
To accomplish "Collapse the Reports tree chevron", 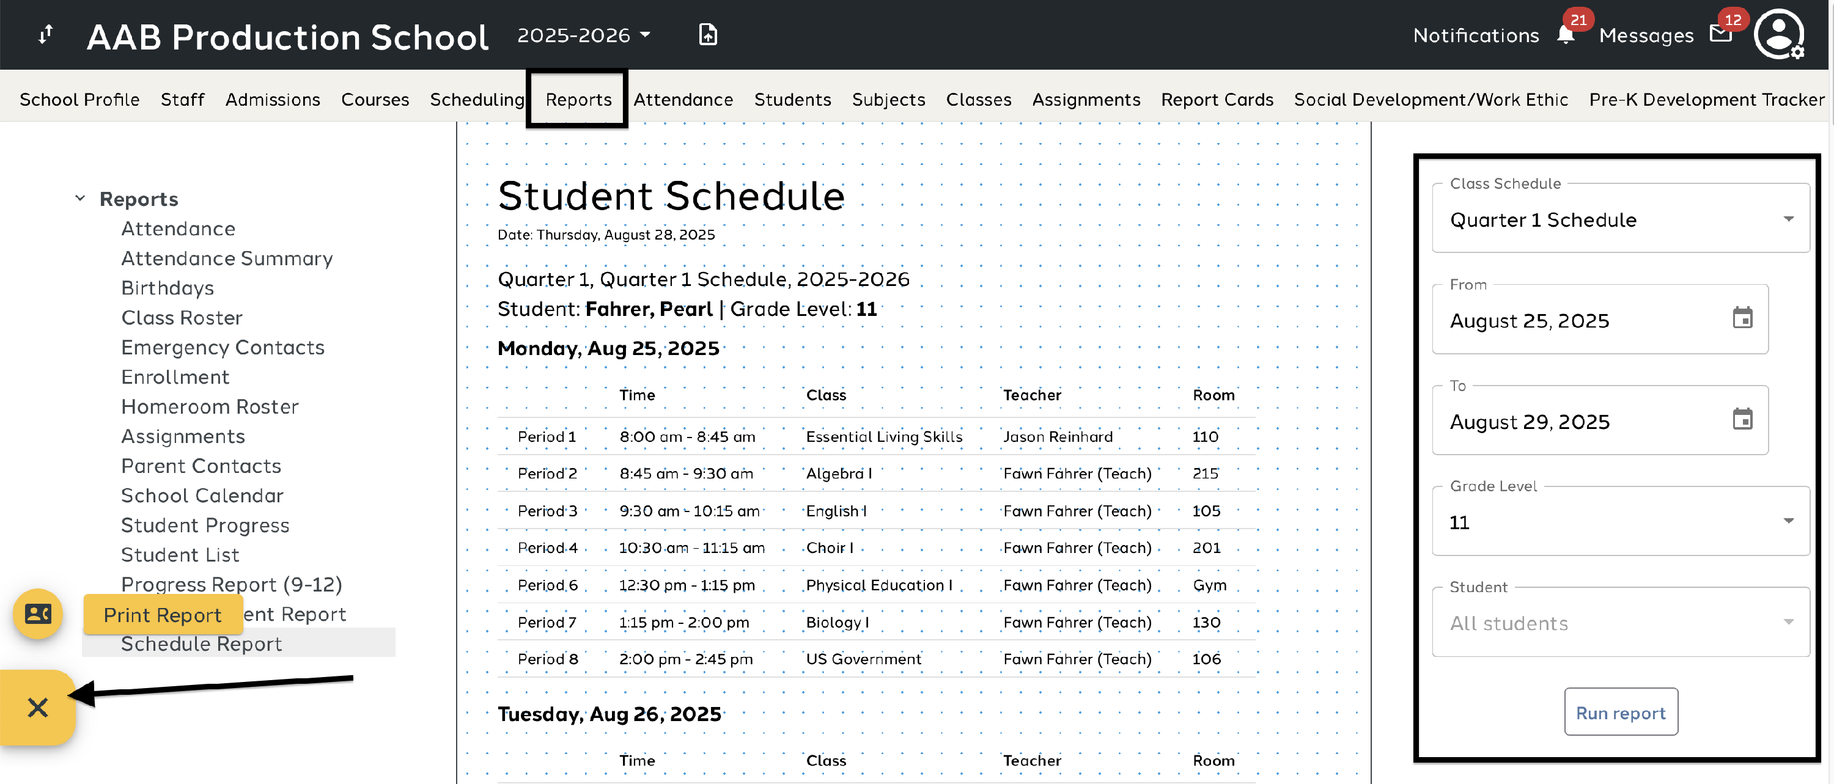I will point(81,198).
